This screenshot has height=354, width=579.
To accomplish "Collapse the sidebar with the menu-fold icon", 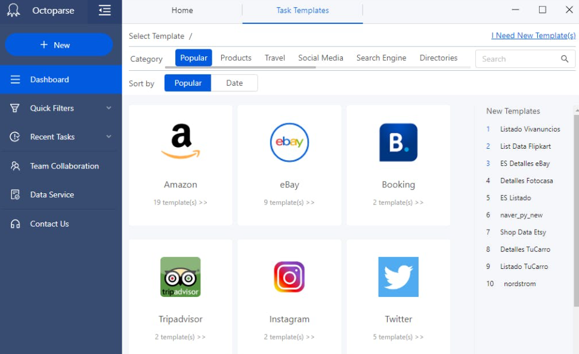I will click(x=105, y=10).
